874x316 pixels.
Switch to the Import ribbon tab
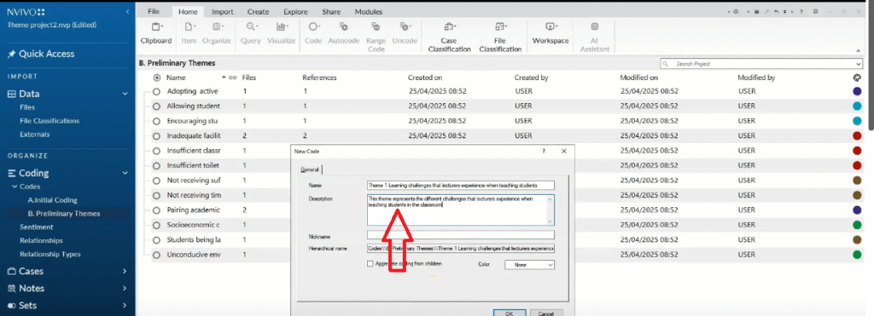tap(223, 12)
